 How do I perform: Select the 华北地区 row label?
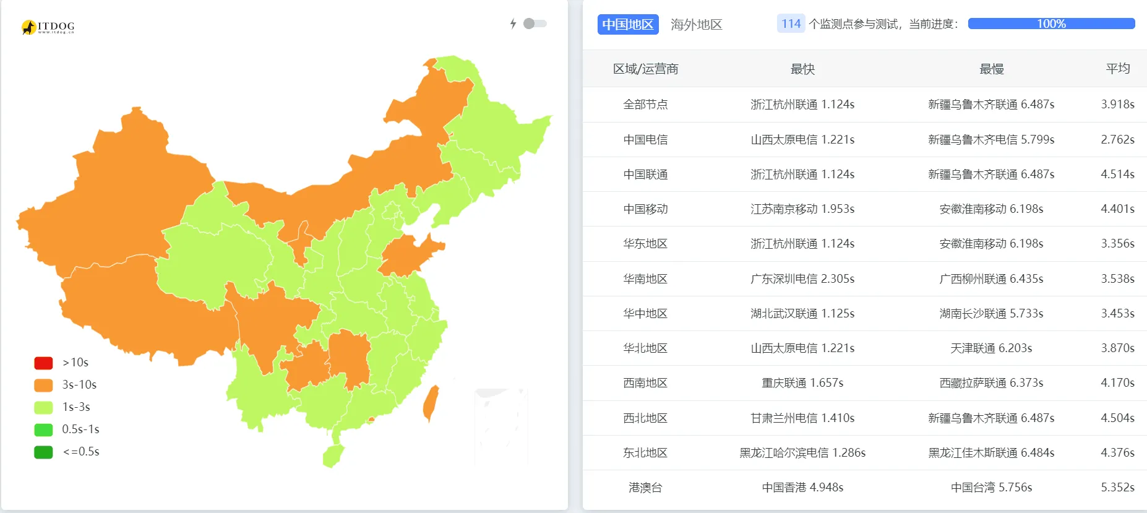pyautogui.click(x=645, y=348)
